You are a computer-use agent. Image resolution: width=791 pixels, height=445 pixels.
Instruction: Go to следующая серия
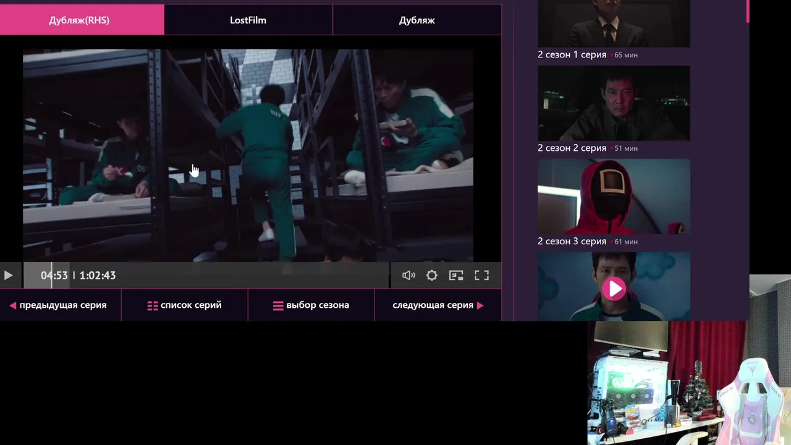coord(438,305)
